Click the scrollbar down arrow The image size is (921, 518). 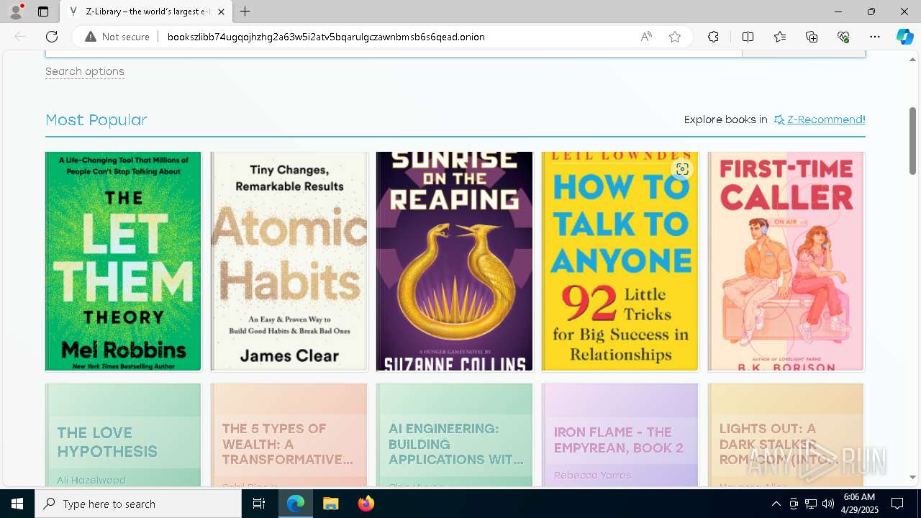[912, 477]
